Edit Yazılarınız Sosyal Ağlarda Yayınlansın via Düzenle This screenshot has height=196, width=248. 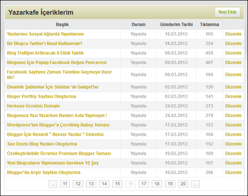pyautogui.click(x=233, y=34)
